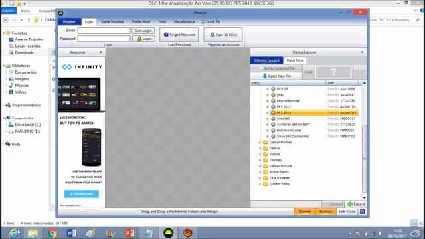This screenshot has width=425, height=239.
Task: Open the Miscellaneous tab
Action: [185, 22]
